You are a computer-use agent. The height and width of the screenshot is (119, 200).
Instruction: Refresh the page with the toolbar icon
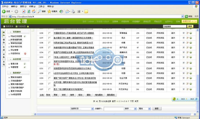(x=29, y=12)
